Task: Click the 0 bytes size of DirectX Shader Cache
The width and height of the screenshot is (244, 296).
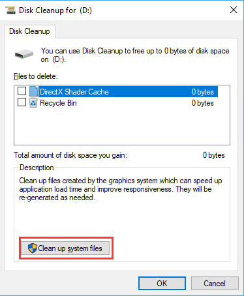Action: click(203, 92)
